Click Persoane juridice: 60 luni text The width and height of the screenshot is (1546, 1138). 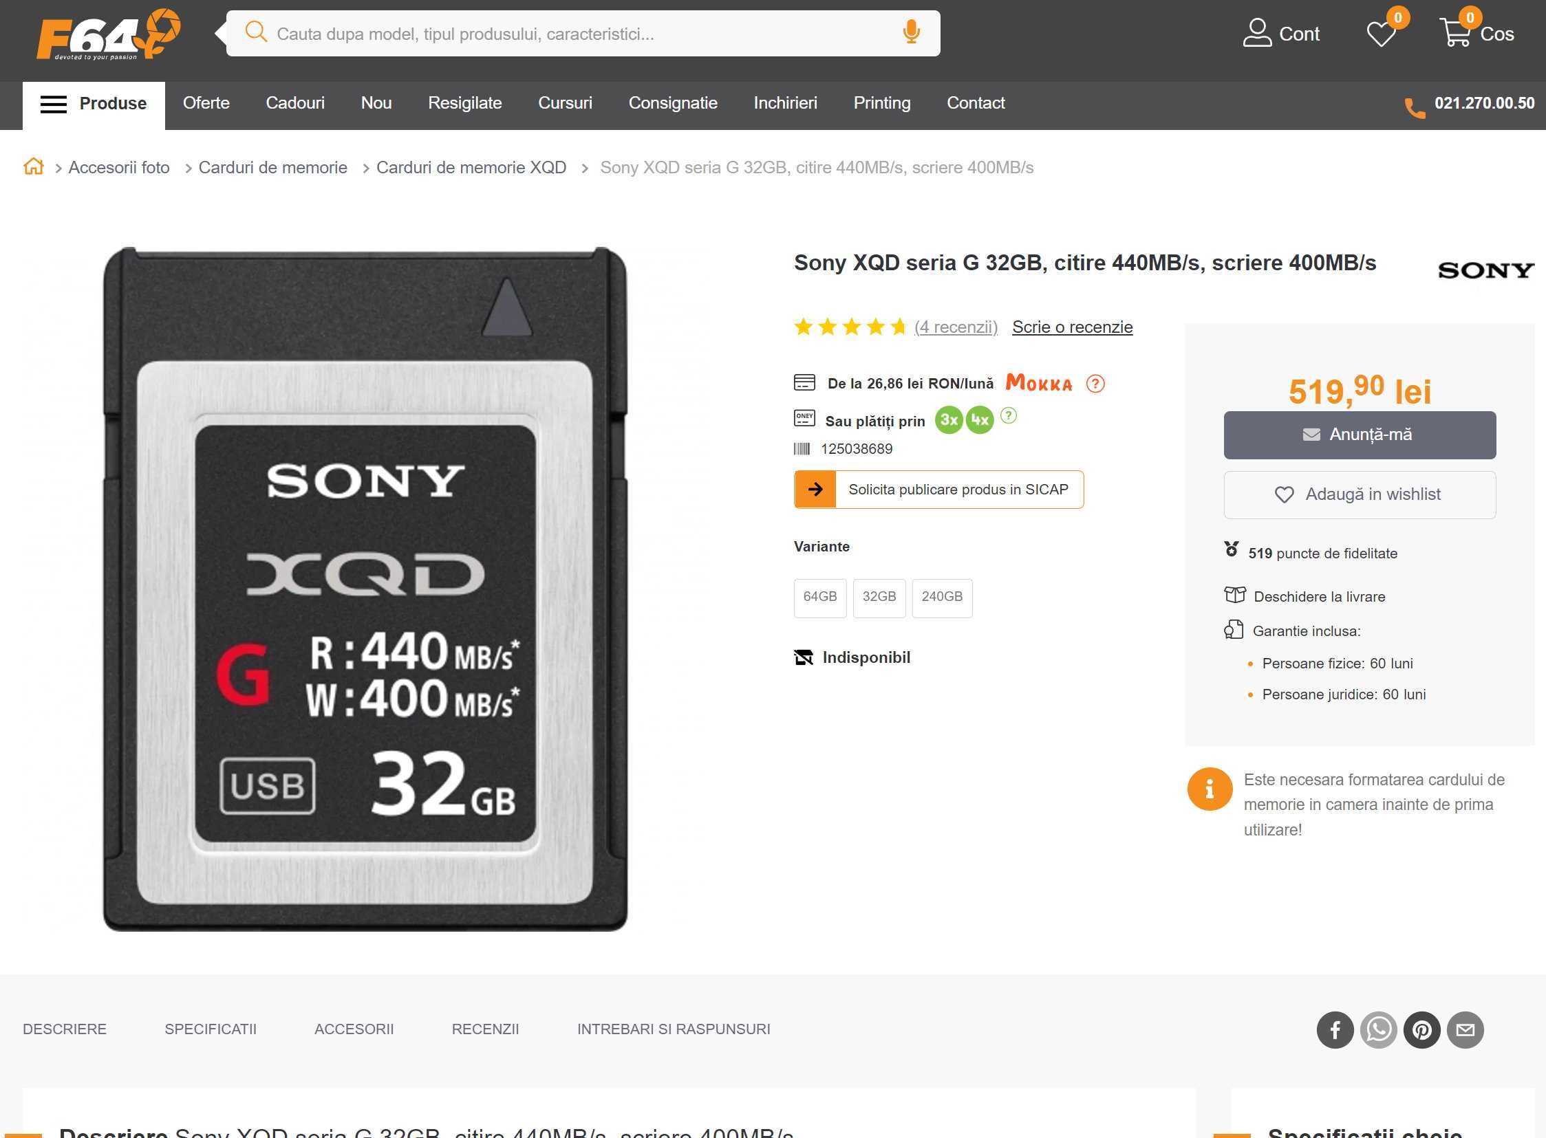(1344, 694)
